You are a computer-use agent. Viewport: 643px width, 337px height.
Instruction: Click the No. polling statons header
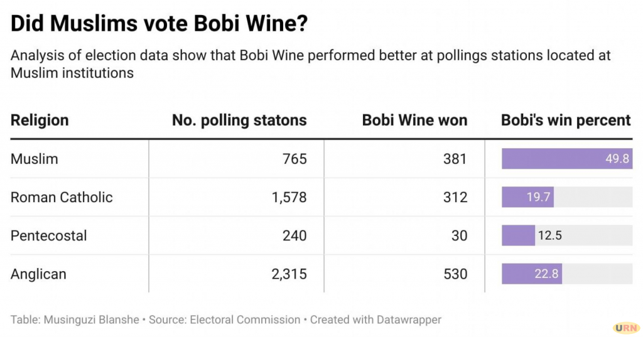(239, 120)
